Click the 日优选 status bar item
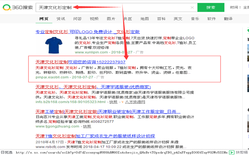 tap(6, 152)
